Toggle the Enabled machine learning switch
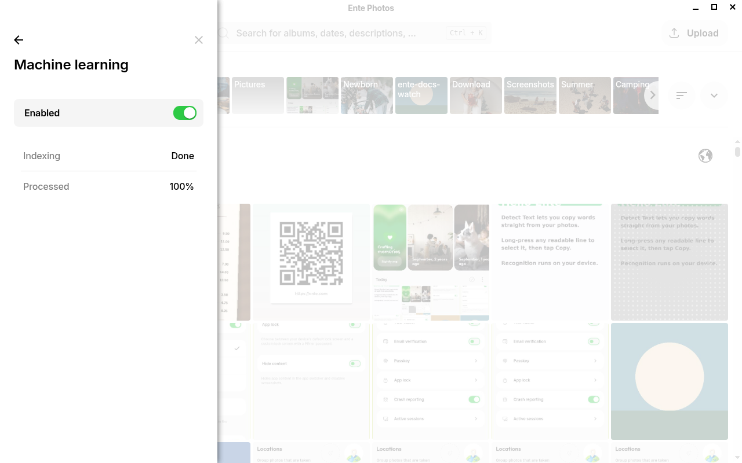Viewport: 742px width, 463px height. 185,113
